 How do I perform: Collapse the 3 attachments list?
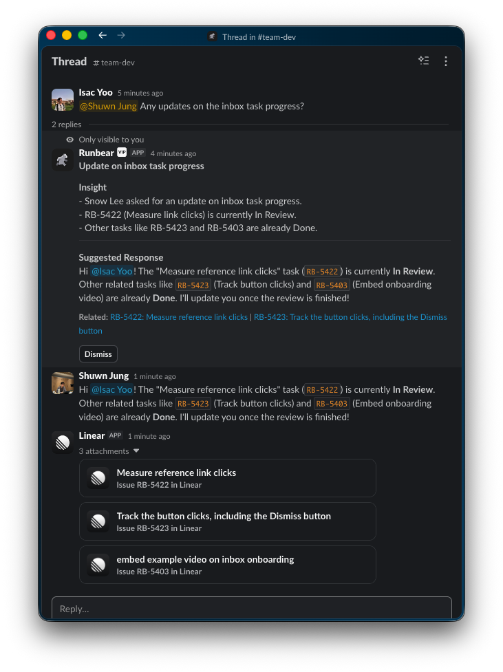pyautogui.click(x=136, y=451)
